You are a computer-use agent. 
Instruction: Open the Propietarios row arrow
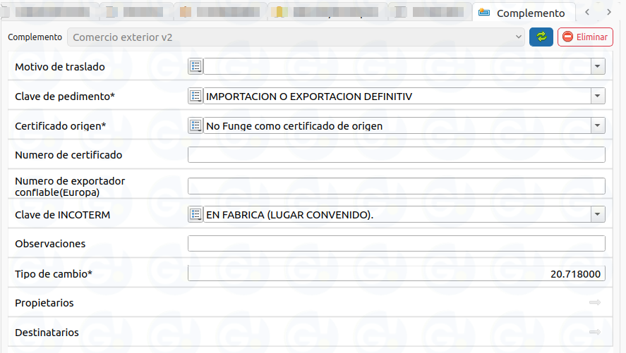pyautogui.click(x=595, y=302)
